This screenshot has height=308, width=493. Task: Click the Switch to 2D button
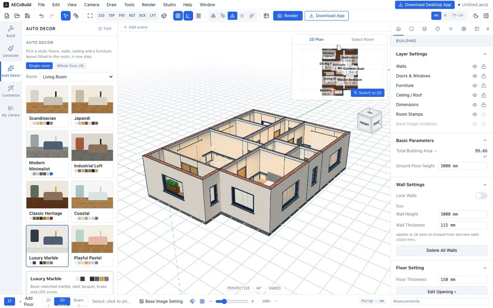point(368,93)
